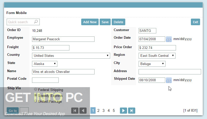Click the record counter [1 of 831]
Viewport: 207px width, 119px height.
(190, 111)
